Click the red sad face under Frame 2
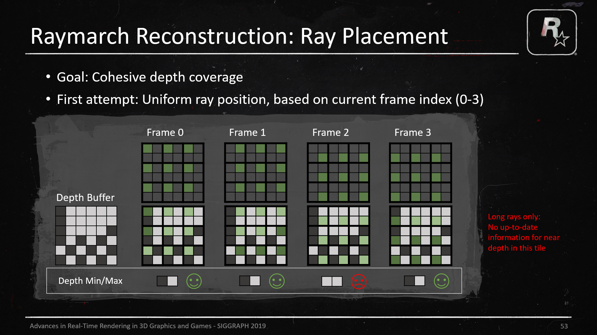The width and height of the screenshot is (597, 335). (359, 281)
